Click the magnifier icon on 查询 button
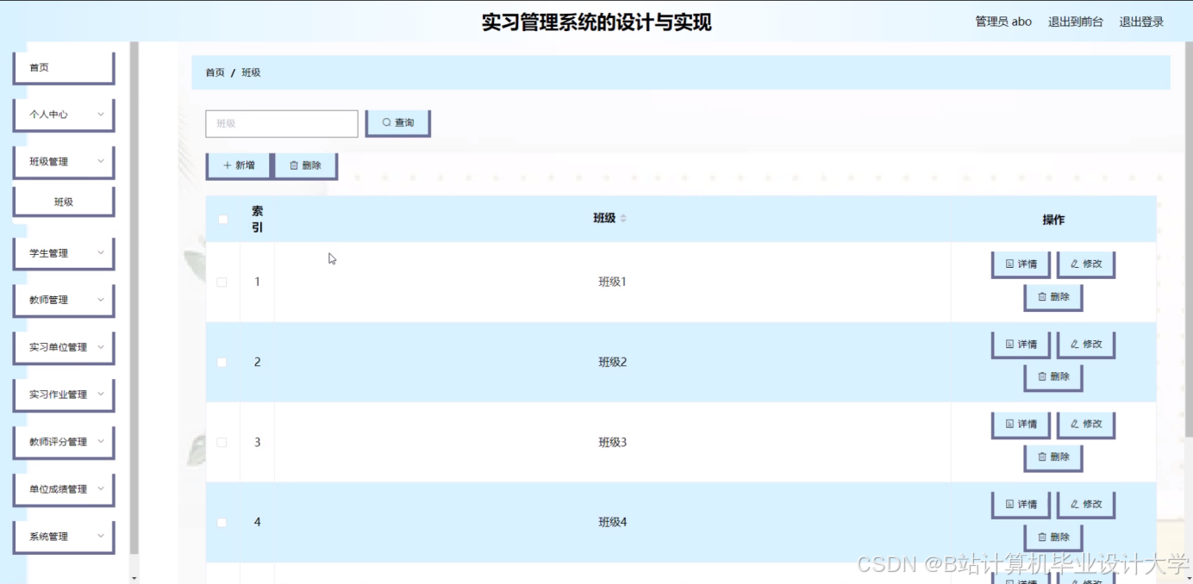 point(386,123)
